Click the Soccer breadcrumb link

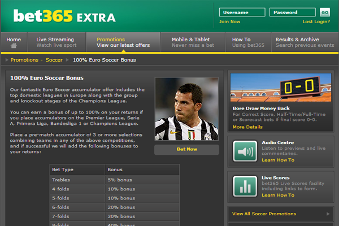[x=54, y=60]
